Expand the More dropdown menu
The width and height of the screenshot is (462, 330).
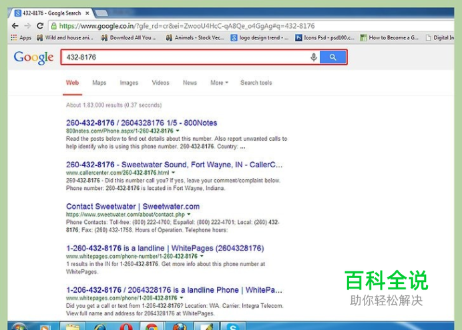[x=219, y=83]
